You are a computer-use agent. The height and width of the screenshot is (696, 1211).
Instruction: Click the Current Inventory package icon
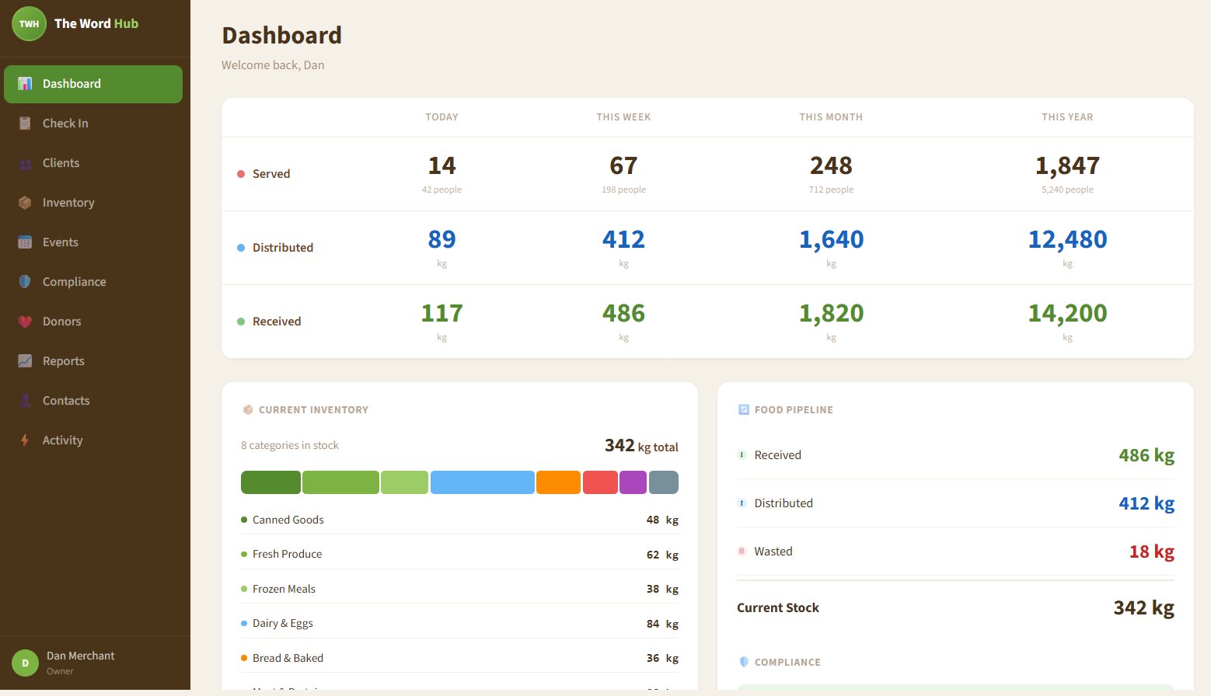(x=247, y=409)
